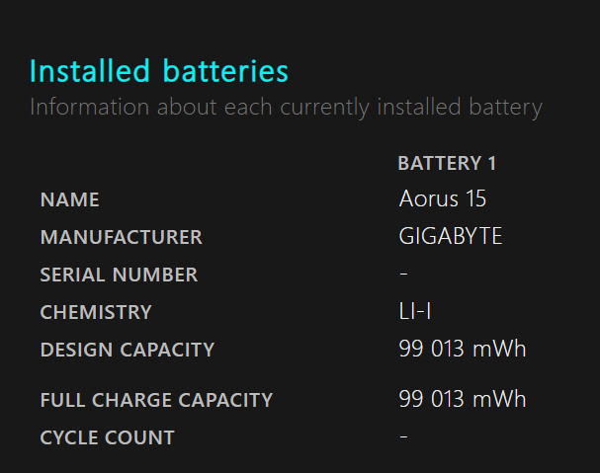Image resolution: width=600 pixels, height=473 pixels.
Task: Click the 99 013 number in FULL CHARGE CAPACITY row
Action: coord(434,399)
